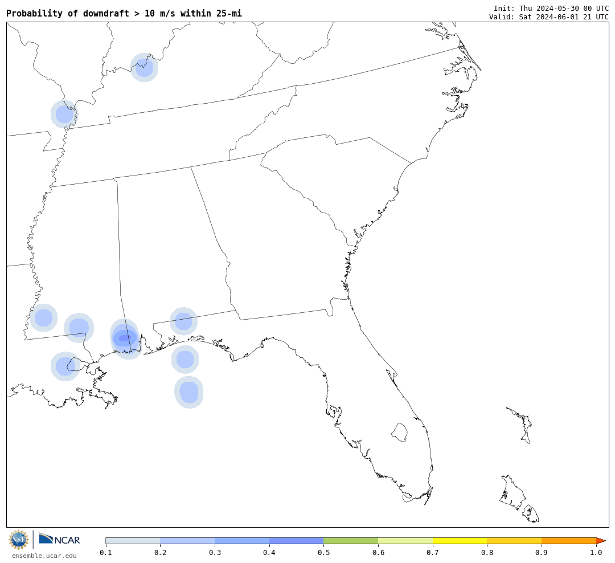Click the colorbar label 1.0
615x563 pixels.
(596, 553)
